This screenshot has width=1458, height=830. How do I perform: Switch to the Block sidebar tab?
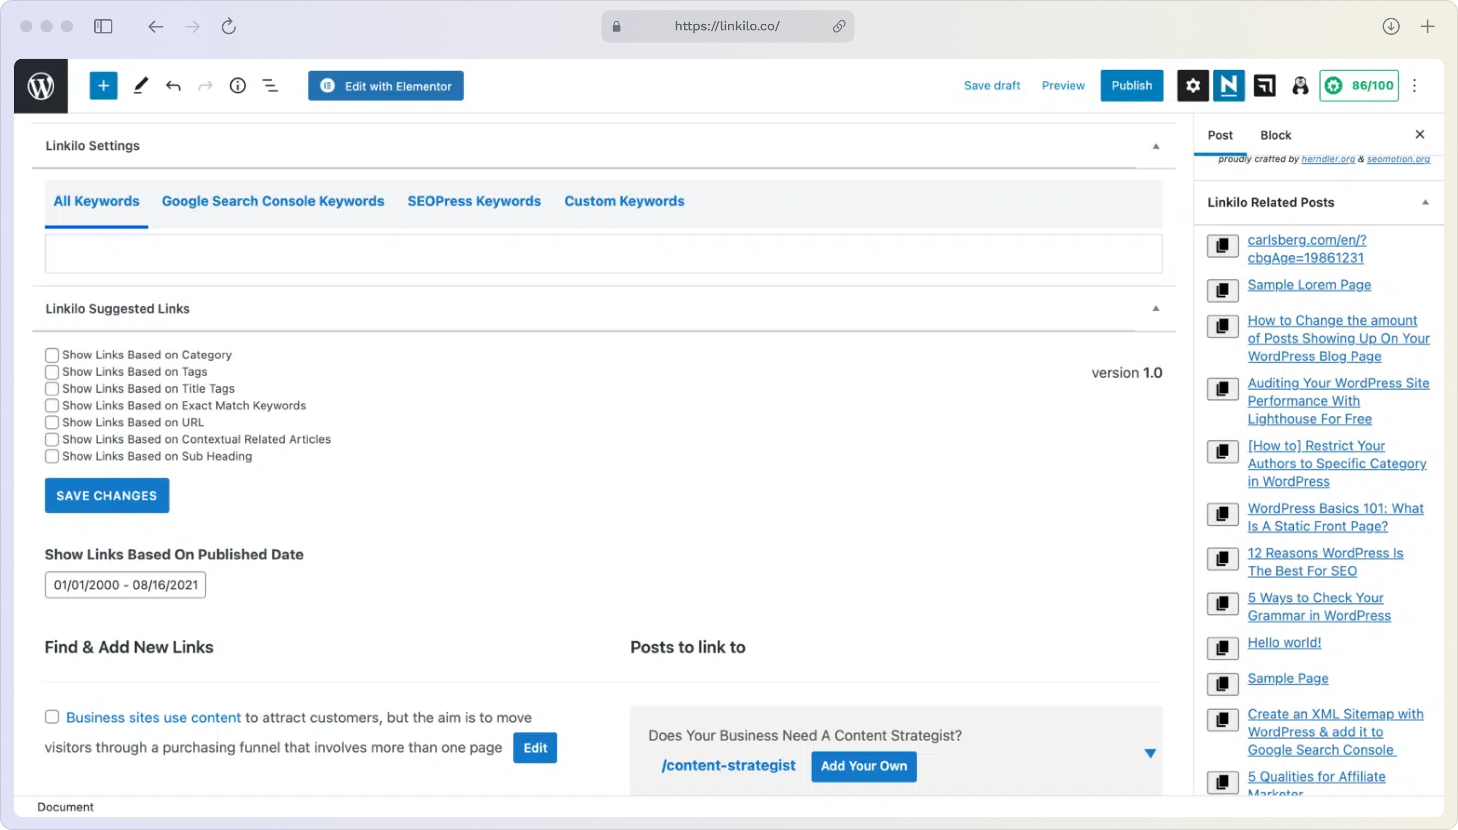1276,135
